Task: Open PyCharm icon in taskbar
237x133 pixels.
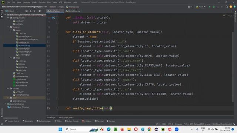Action: (x=163, y=129)
